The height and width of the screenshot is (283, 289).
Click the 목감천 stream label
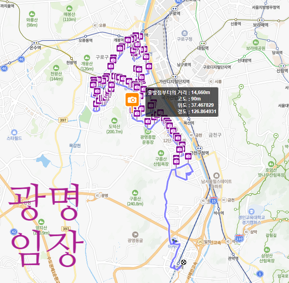coord(75,146)
